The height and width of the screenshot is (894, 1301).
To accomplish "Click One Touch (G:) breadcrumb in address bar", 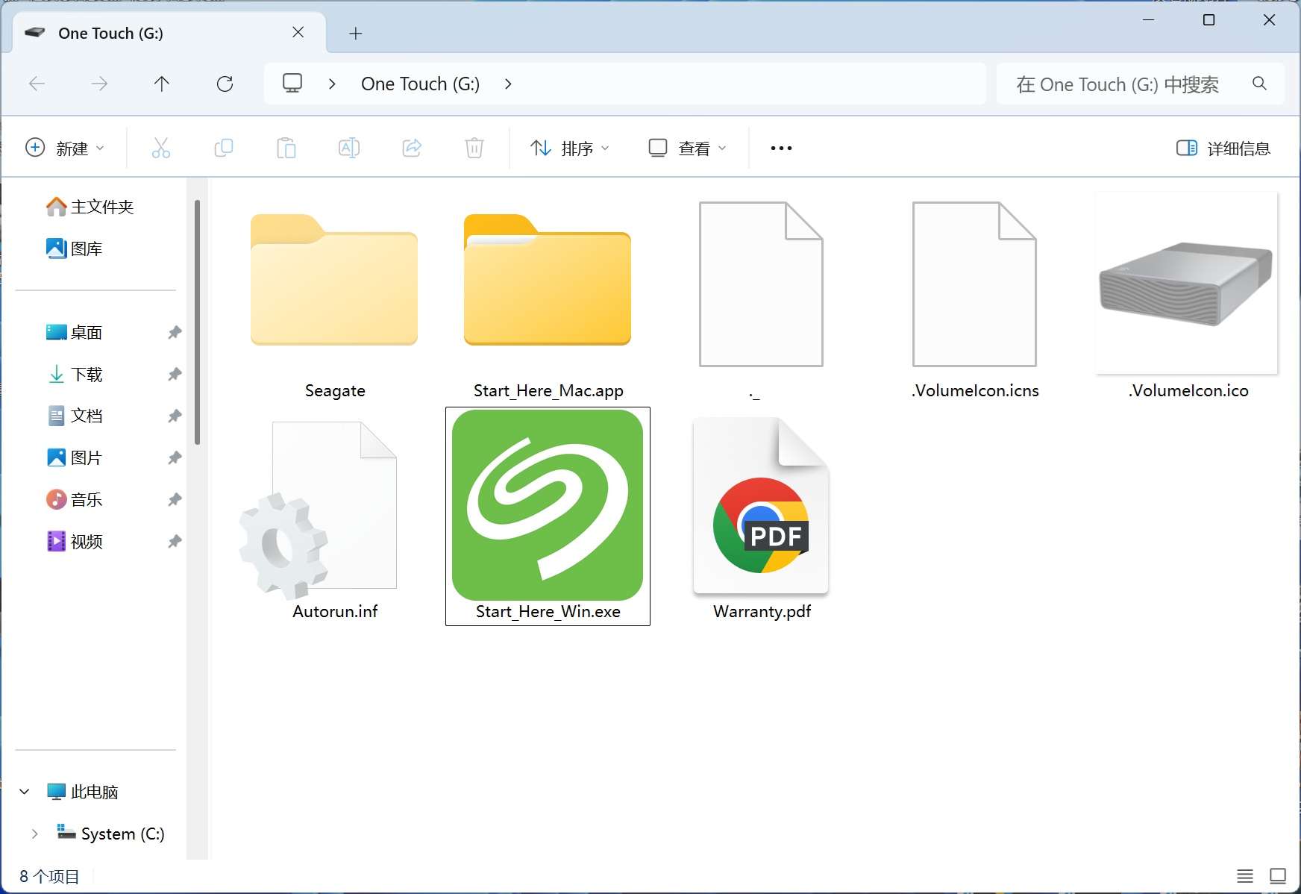I will coord(420,84).
